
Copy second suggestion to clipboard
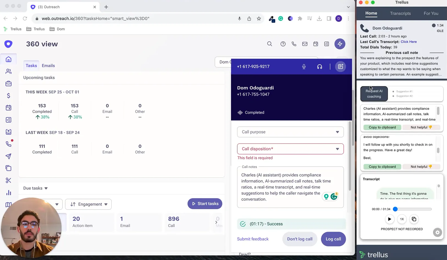pyautogui.click(x=382, y=167)
